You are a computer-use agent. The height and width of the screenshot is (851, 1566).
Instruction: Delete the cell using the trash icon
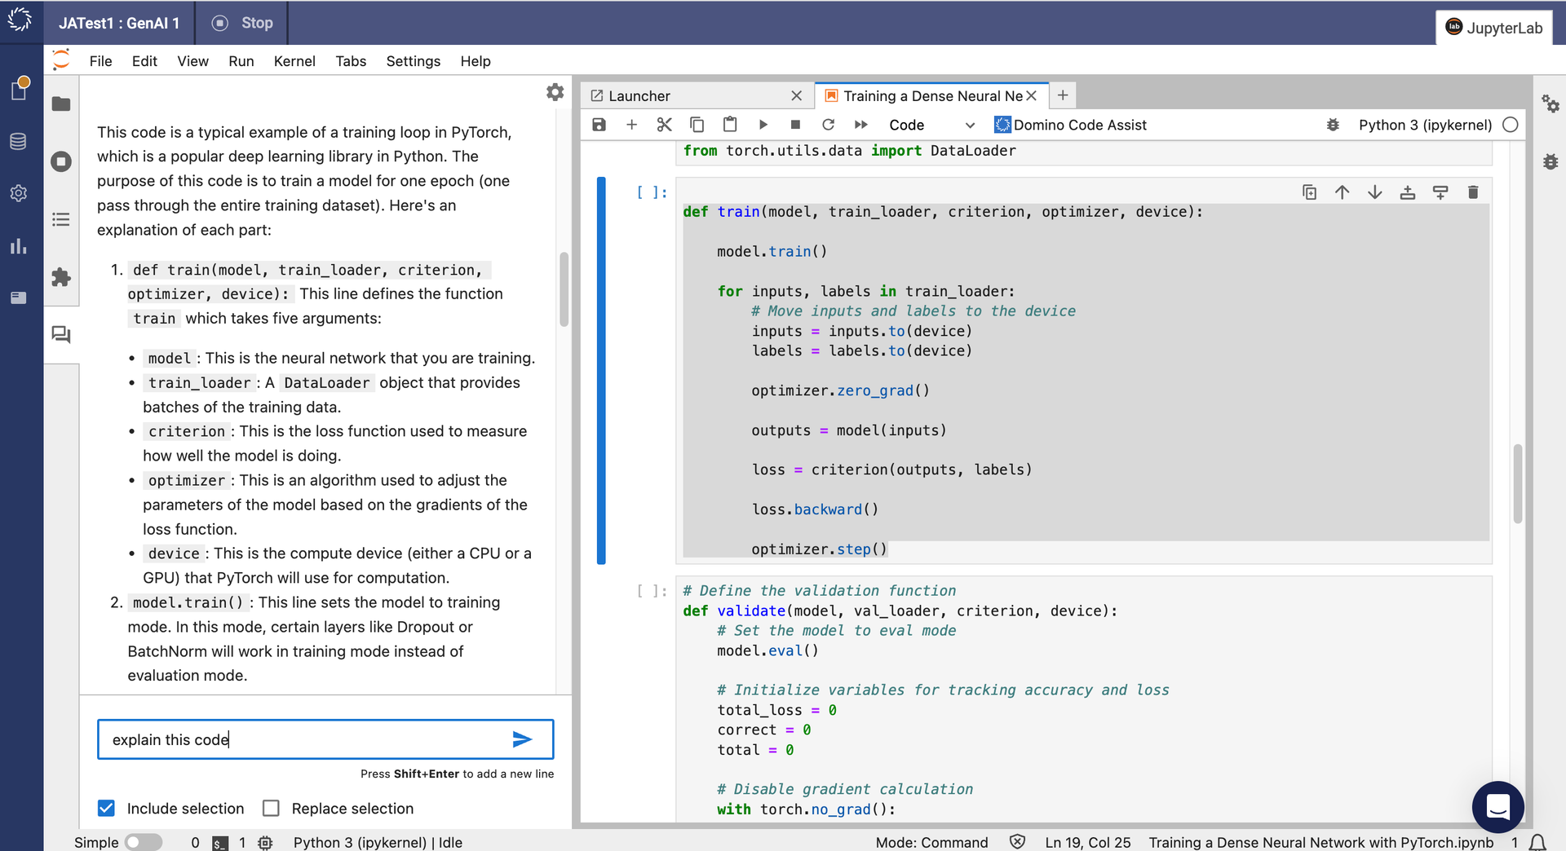coord(1472,192)
